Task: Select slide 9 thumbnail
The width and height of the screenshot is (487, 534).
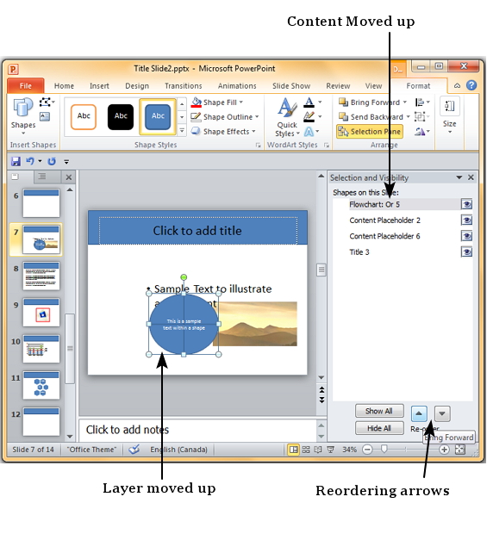Action: click(x=41, y=313)
